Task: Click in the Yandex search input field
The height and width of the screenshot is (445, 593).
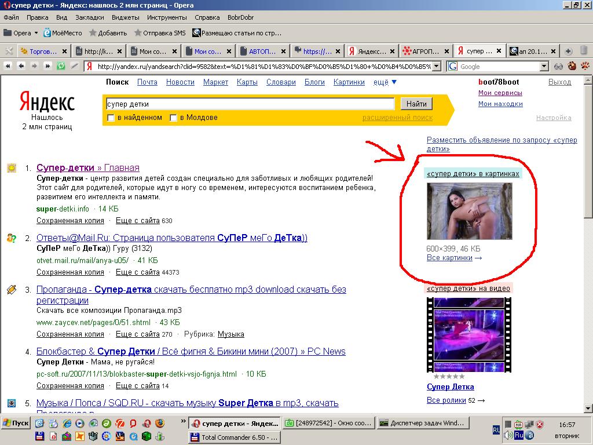Action: [250, 104]
